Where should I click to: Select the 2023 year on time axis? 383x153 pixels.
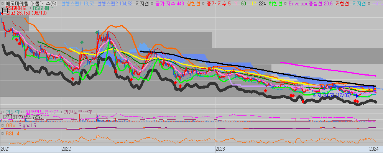tap(220, 149)
